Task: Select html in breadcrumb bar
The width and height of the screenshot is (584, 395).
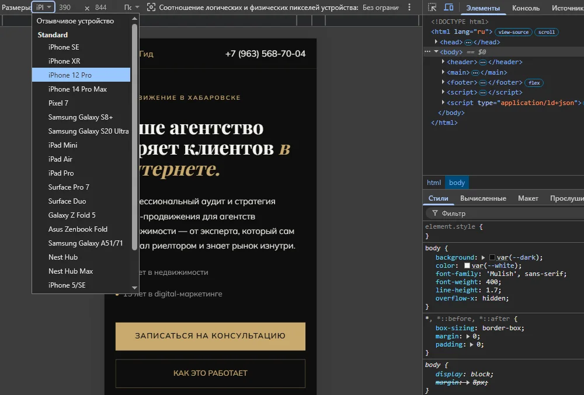Action: 433,183
